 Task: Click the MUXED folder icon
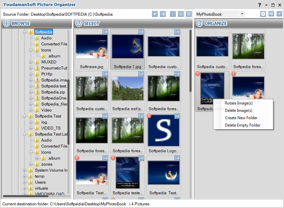point(37,62)
